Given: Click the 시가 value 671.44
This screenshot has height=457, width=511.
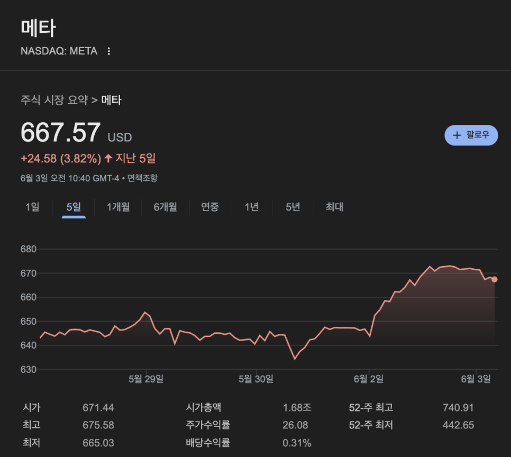Looking at the screenshot, I should tap(98, 407).
